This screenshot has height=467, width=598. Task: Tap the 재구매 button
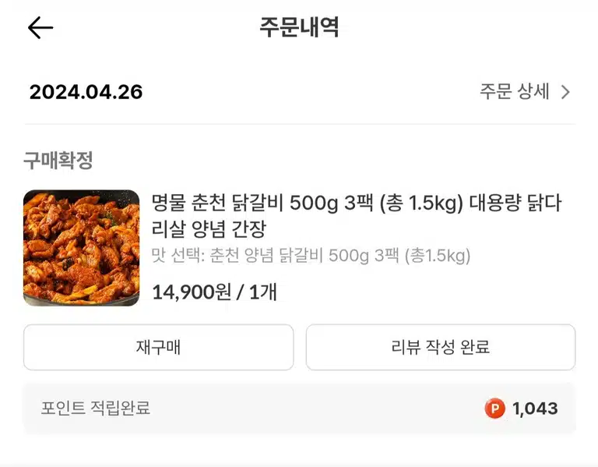click(x=158, y=347)
